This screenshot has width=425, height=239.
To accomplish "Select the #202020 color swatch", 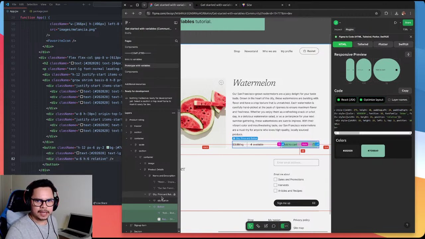I will click(x=348, y=151).
